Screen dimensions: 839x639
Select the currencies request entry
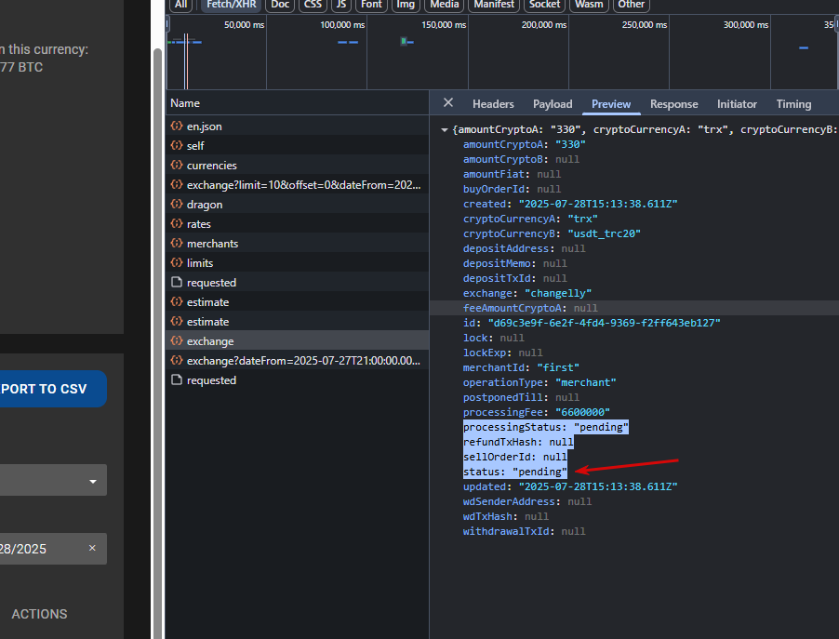point(297,166)
